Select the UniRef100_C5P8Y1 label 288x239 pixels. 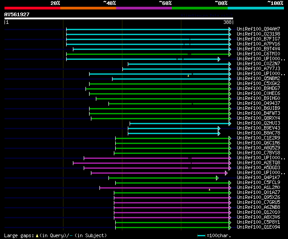[258, 222]
